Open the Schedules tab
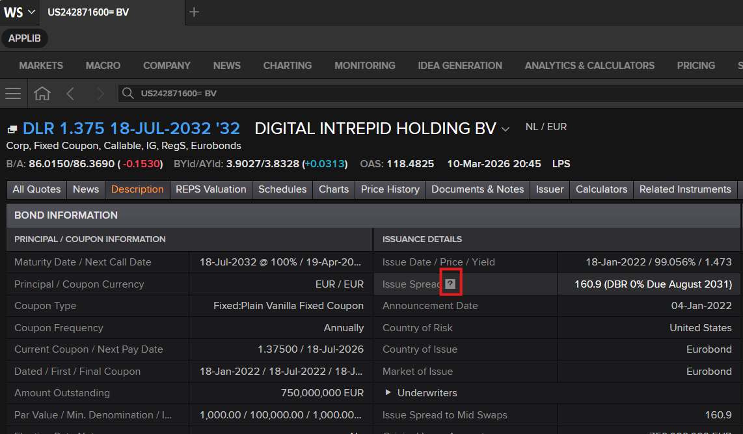The image size is (743, 434). click(x=282, y=189)
